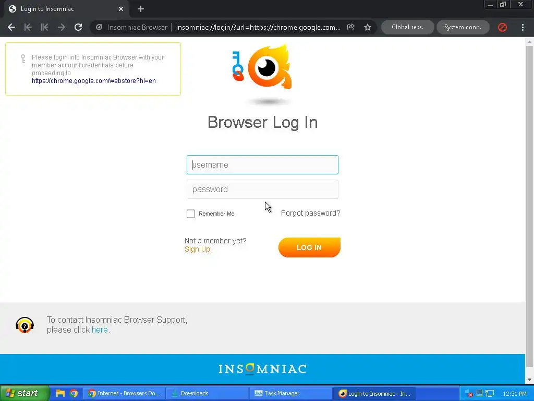Click the support headset icon
The image size is (534, 401).
point(25,325)
